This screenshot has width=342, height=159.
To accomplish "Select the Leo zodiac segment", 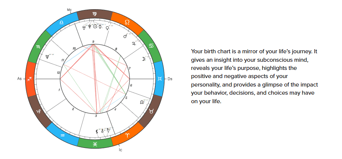I will (127, 23).
